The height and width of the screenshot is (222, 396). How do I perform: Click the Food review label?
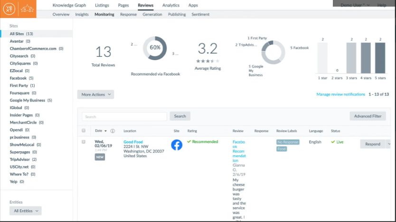coord(282,149)
